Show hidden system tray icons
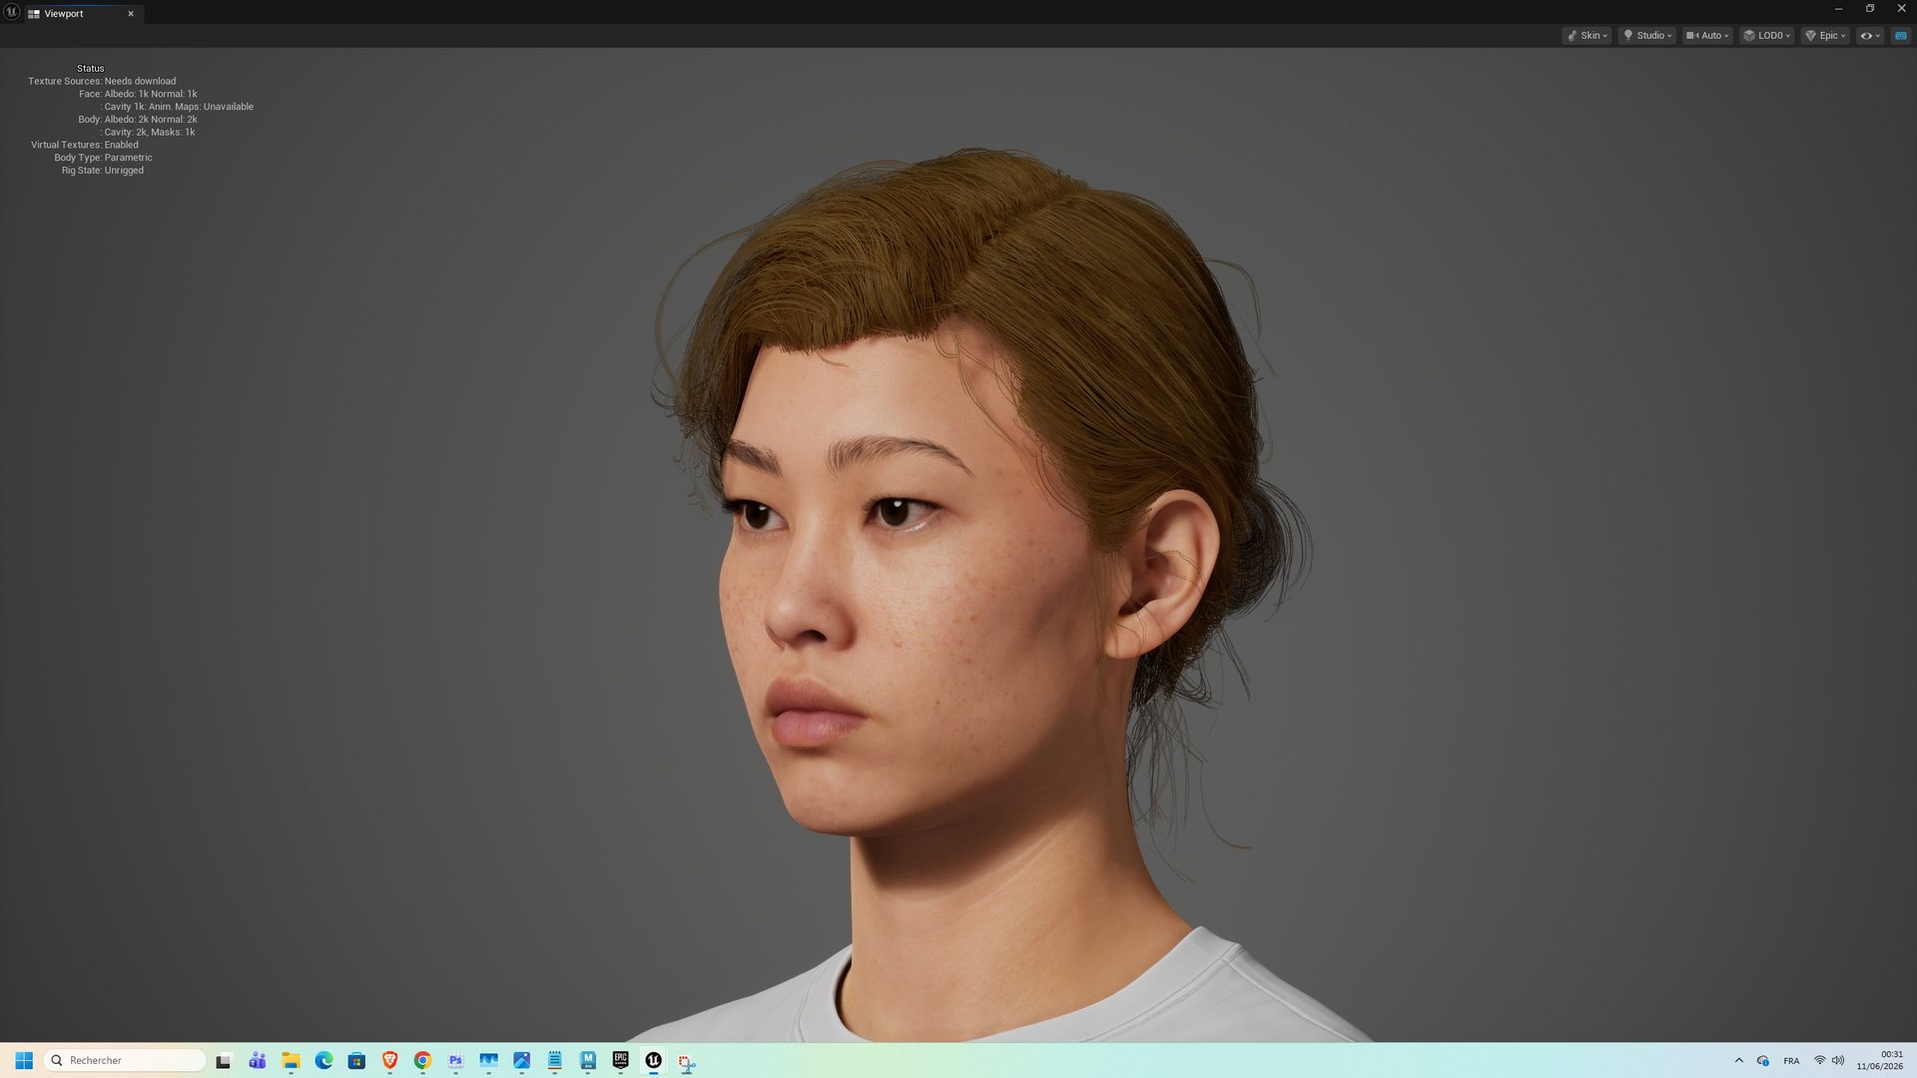Image resolution: width=1917 pixels, height=1078 pixels. pyautogui.click(x=1739, y=1060)
